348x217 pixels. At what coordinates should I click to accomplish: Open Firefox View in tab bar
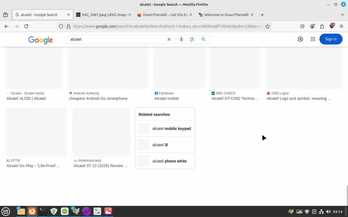click(5, 15)
